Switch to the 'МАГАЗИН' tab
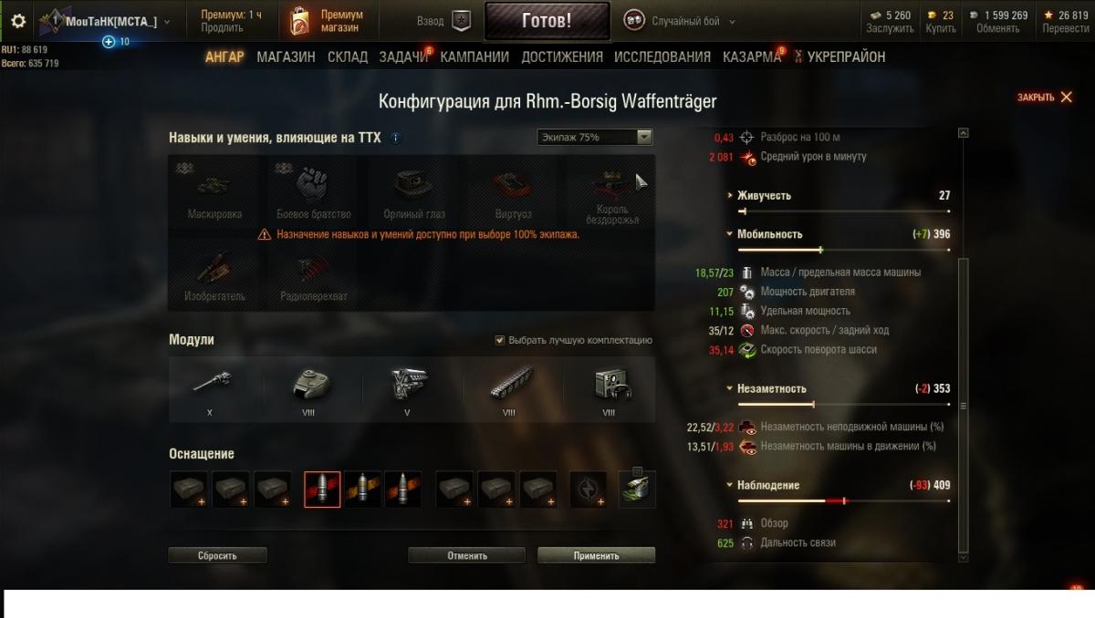 coord(286,57)
